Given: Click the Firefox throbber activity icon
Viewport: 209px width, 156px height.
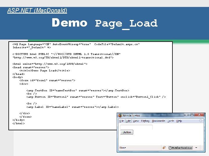Looking at the screenshot, I should [x=201, y=121].
